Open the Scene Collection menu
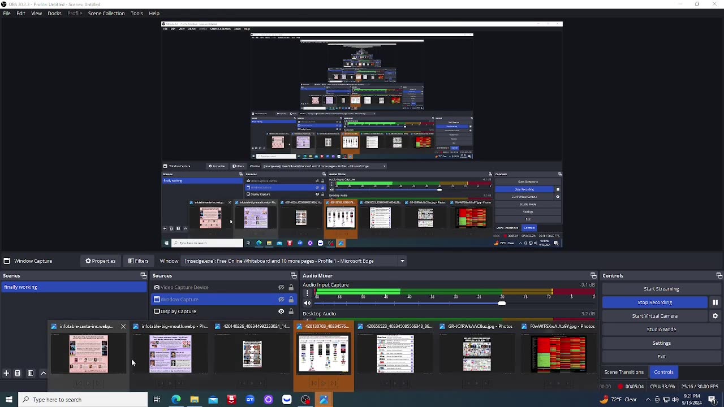 tap(106, 13)
